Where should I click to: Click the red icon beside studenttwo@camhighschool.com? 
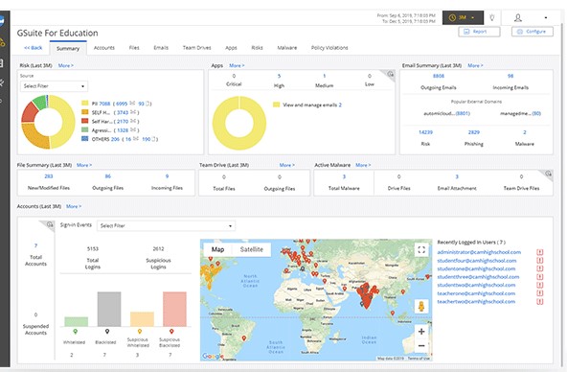coord(539,285)
